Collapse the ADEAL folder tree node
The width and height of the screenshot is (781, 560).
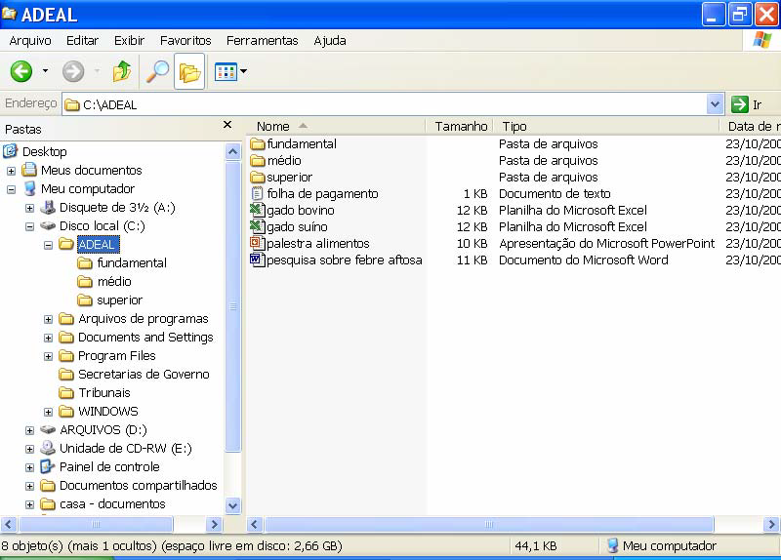click(48, 245)
